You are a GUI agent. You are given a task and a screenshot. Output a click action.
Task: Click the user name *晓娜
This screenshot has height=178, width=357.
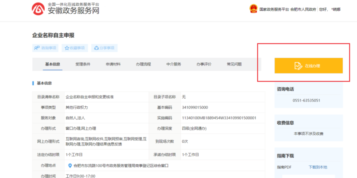[x=336, y=9]
